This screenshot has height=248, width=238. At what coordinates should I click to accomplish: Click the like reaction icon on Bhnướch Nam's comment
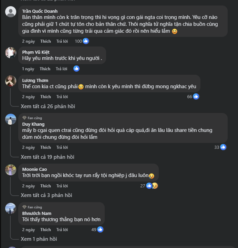(x=100, y=229)
